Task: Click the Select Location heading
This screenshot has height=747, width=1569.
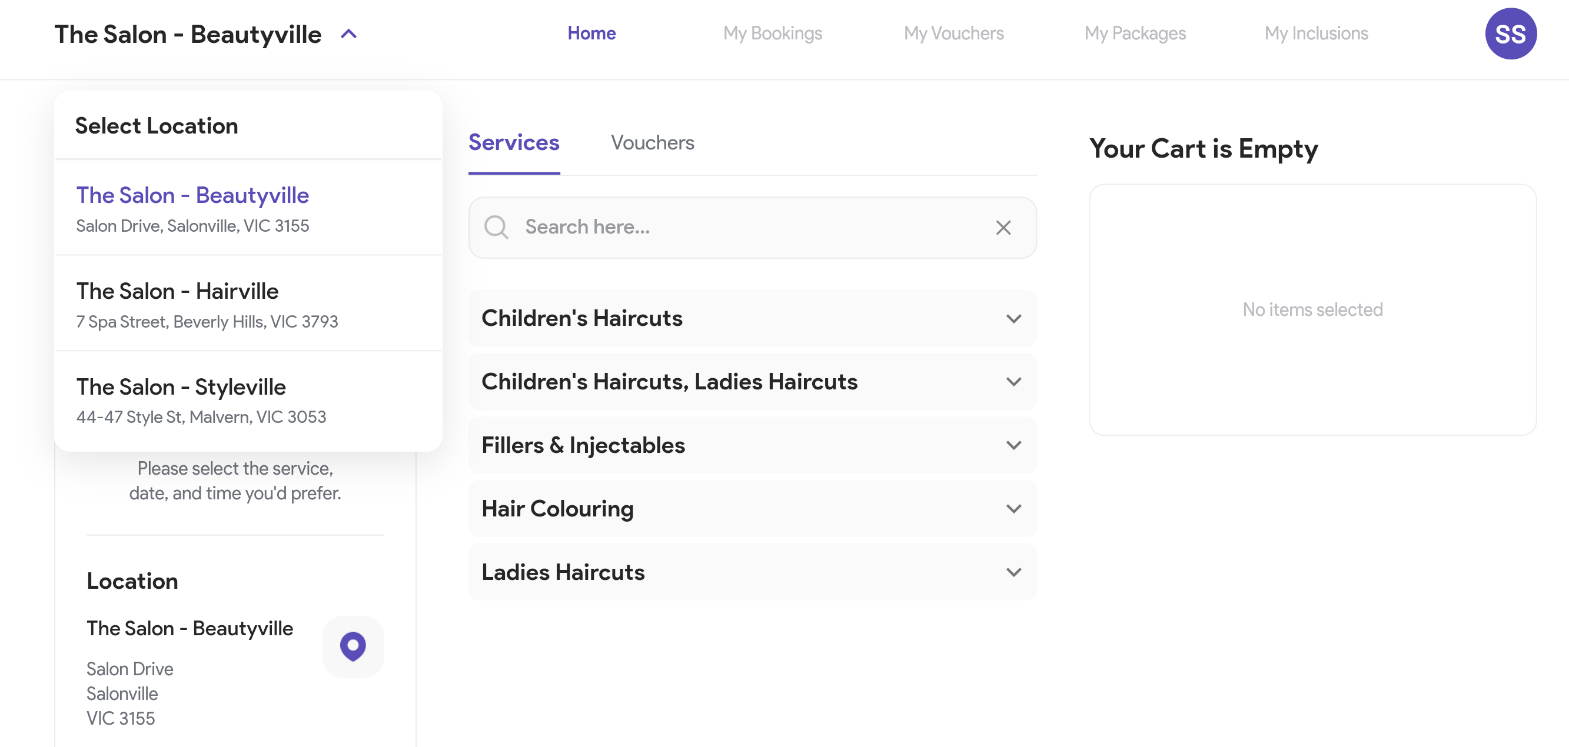Action: coord(157,125)
